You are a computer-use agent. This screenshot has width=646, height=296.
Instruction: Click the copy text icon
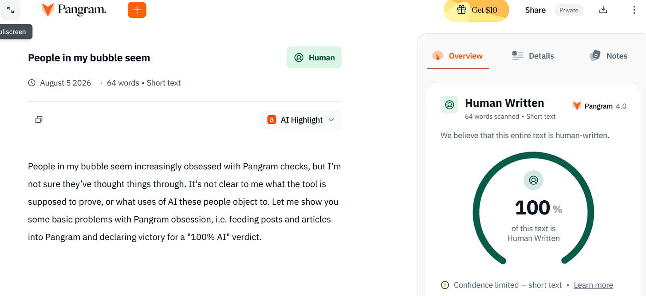39,120
